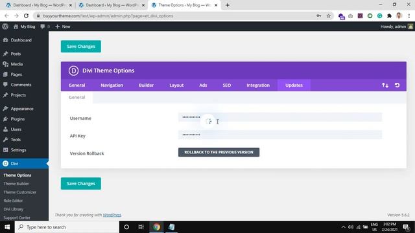Switch to the Builder tab
Viewport: 415px width, 233px height.
(x=146, y=85)
